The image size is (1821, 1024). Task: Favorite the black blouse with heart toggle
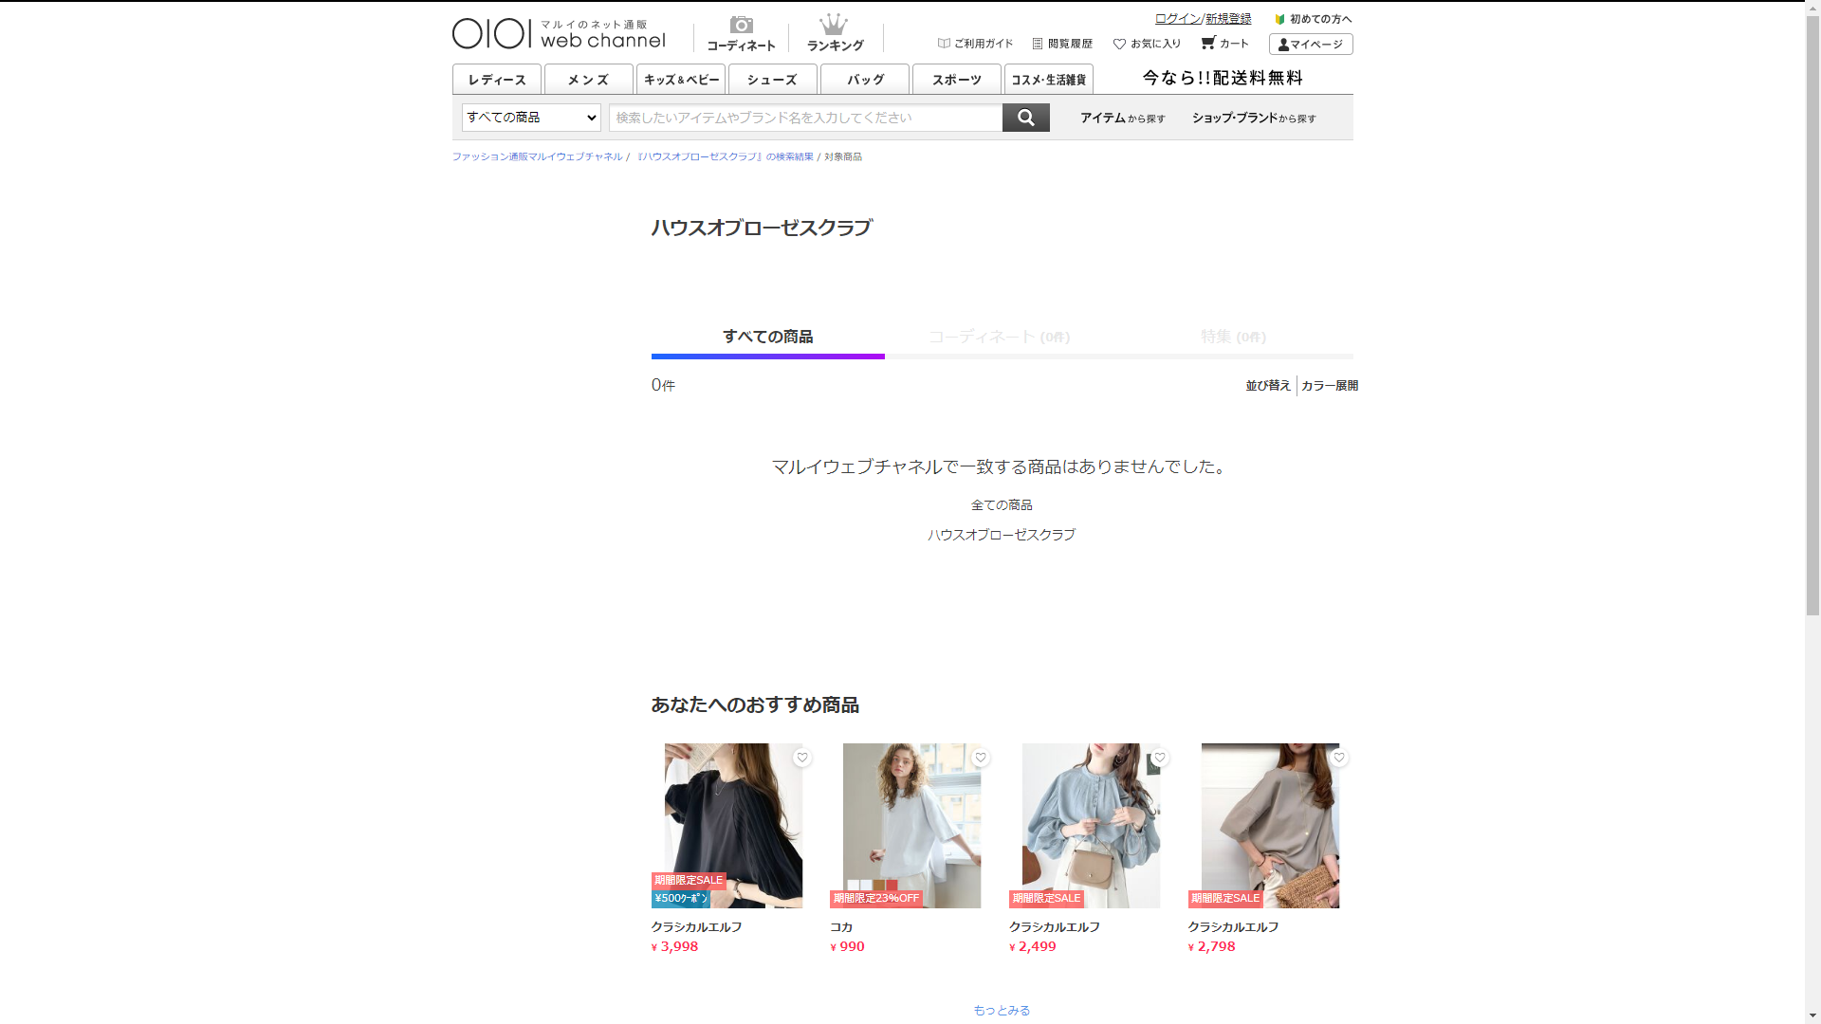tap(802, 758)
